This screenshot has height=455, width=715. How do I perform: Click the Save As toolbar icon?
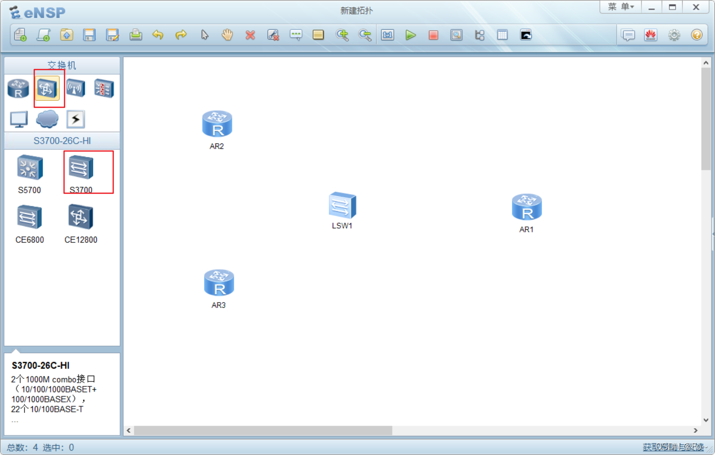tap(113, 35)
